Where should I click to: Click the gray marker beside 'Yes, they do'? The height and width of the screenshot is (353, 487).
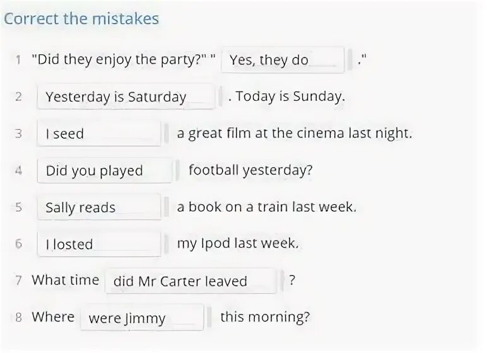(x=350, y=60)
